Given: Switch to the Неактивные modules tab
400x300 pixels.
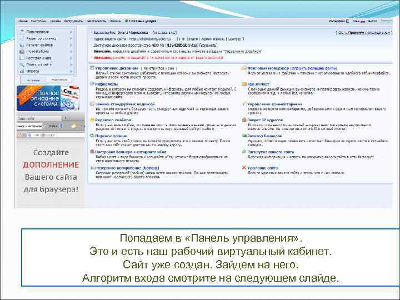Looking at the screenshot, I should [x=59, y=80].
